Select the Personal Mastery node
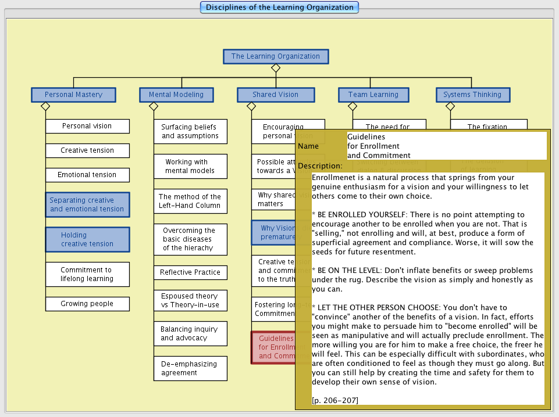 73,95
